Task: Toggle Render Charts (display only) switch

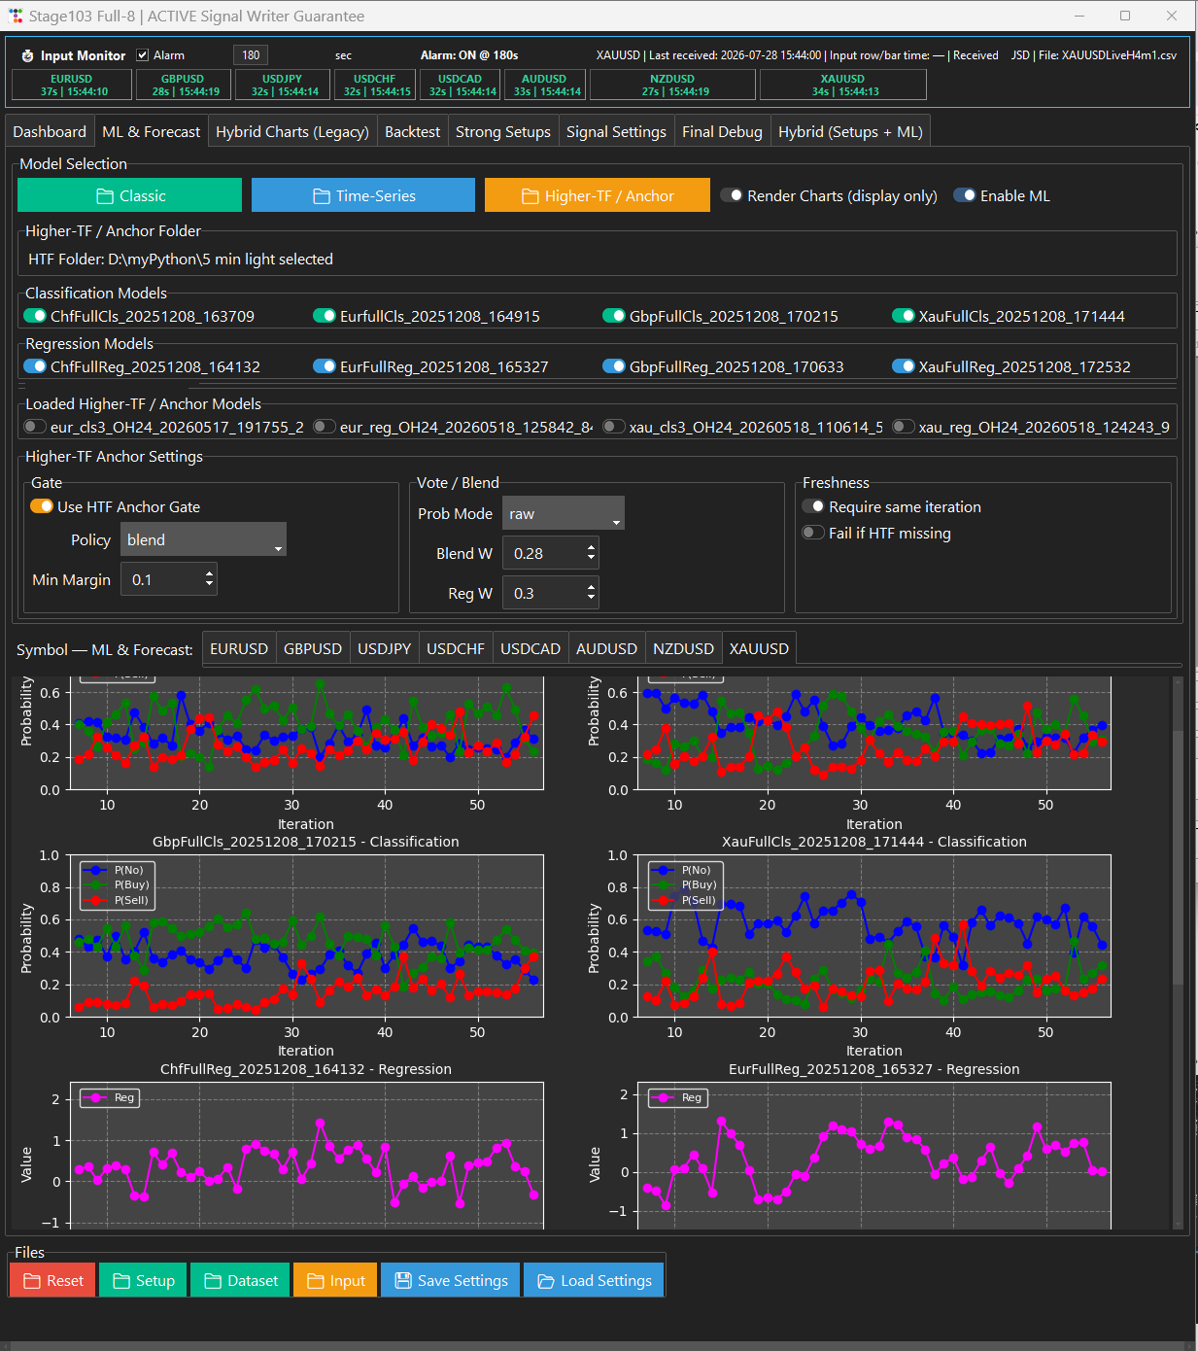Action: pos(732,195)
